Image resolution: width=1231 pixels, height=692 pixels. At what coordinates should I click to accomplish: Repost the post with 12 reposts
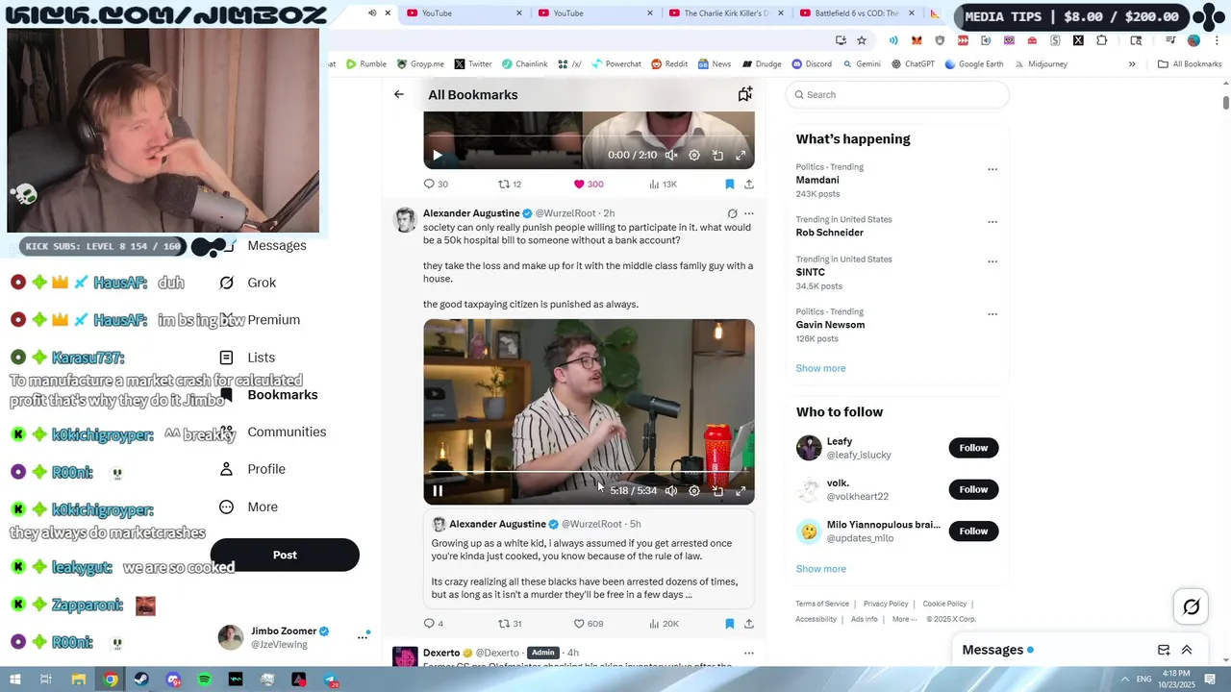pyautogui.click(x=509, y=184)
